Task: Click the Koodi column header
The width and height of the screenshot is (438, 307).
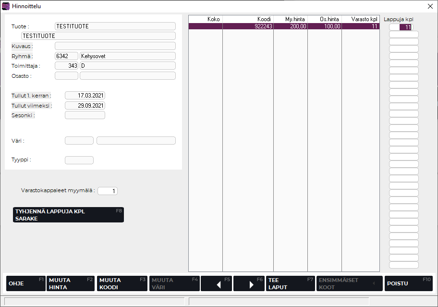Action: pyautogui.click(x=248, y=19)
